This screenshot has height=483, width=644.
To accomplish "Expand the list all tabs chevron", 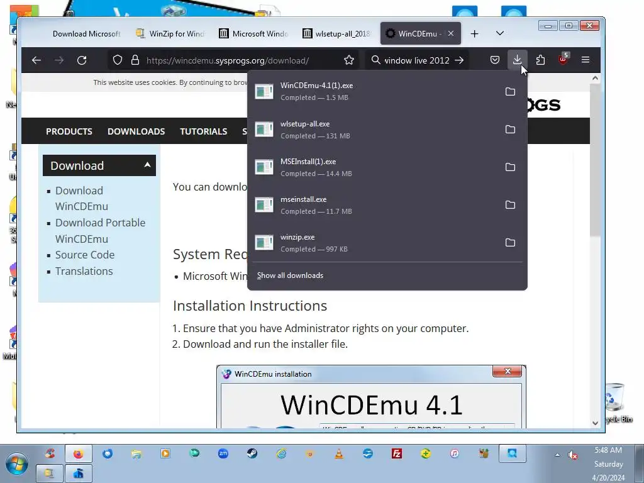I will pos(500,33).
